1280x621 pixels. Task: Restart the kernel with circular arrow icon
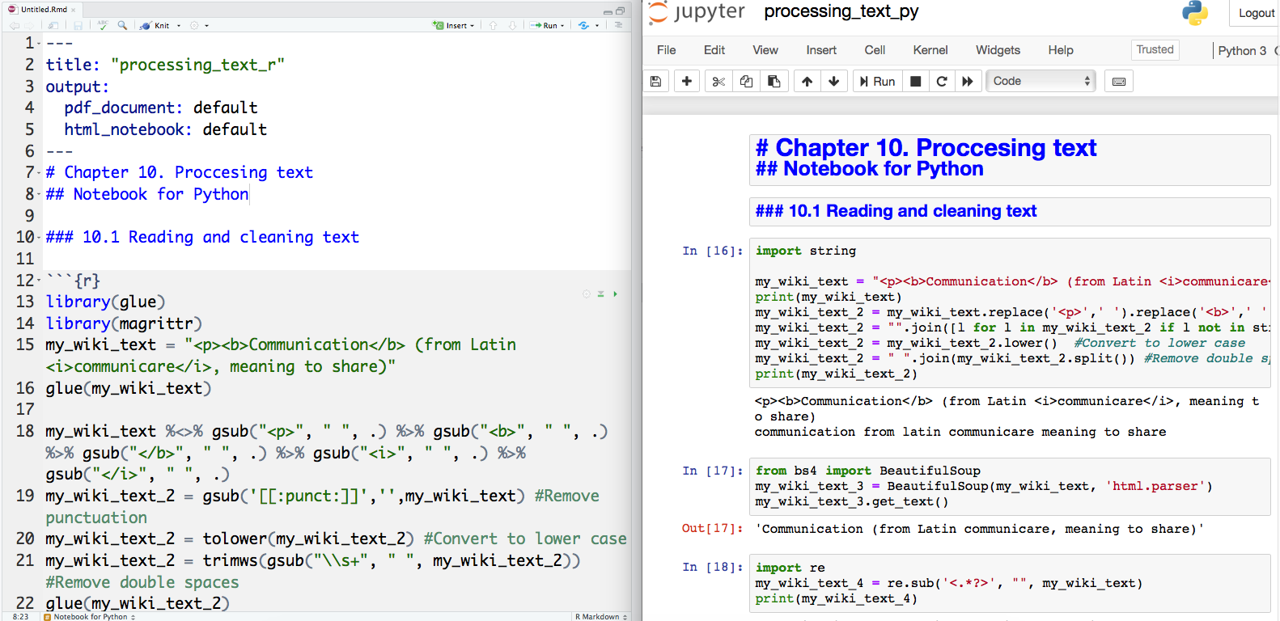(x=942, y=81)
